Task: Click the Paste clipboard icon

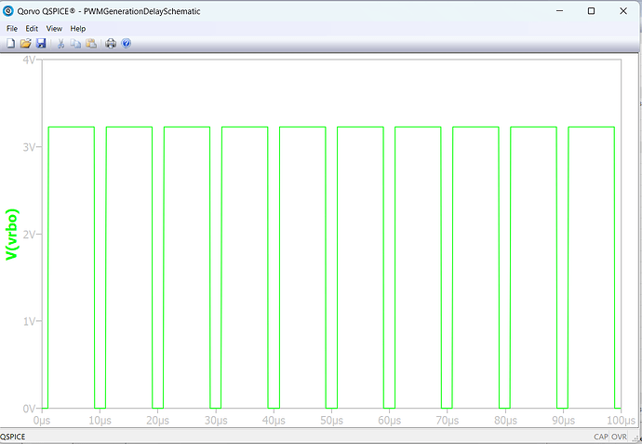Action: [91, 43]
